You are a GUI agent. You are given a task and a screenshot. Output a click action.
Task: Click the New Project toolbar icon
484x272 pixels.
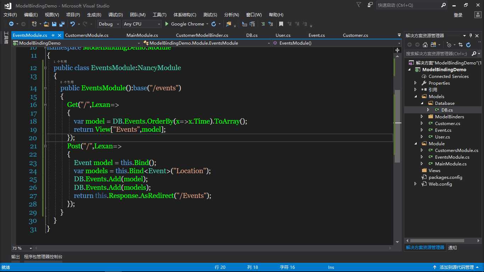[34, 24]
